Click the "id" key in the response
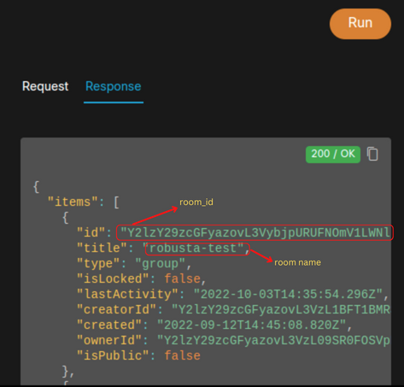 [91, 232]
